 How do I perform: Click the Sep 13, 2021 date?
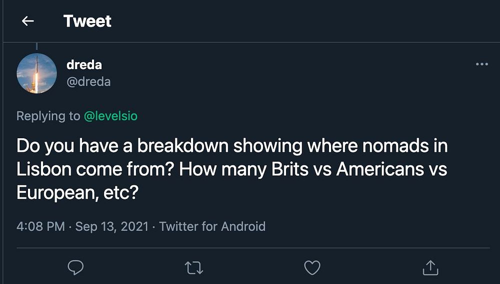(112, 226)
